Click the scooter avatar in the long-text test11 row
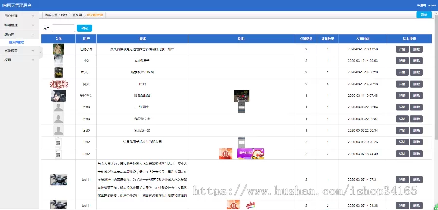Image resolution: width=438 pixels, height=210 pixels. [58, 180]
